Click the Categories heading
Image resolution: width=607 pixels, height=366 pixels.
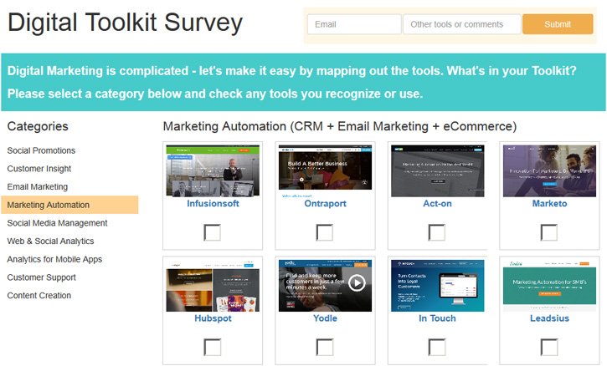38,126
